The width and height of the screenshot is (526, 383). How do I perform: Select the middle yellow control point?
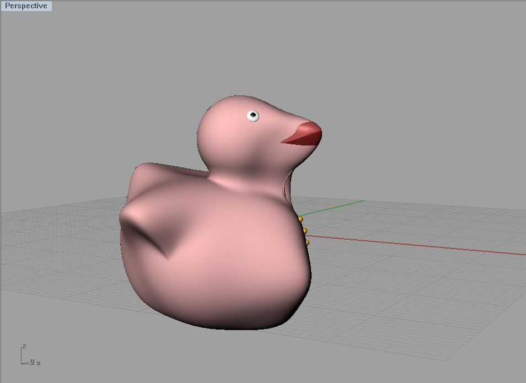[305, 230]
